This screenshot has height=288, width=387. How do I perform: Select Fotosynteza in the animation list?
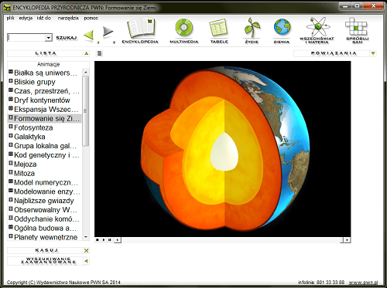pyautogui.click(x=33, y=127)
